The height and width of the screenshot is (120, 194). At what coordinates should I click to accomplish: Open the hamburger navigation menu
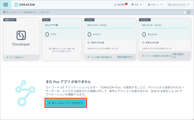[x=6, y=5]
